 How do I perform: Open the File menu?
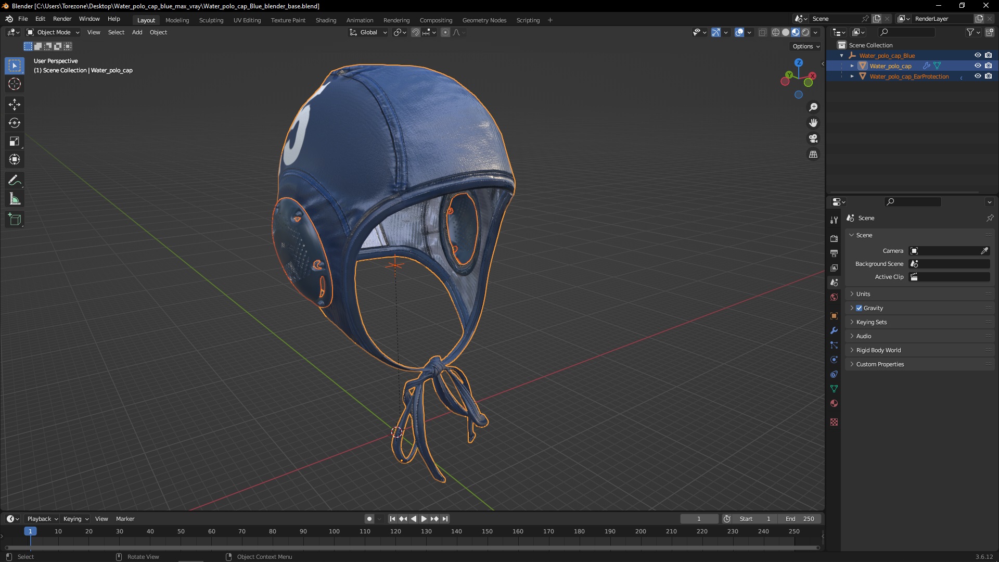click(x=23, y=19)
